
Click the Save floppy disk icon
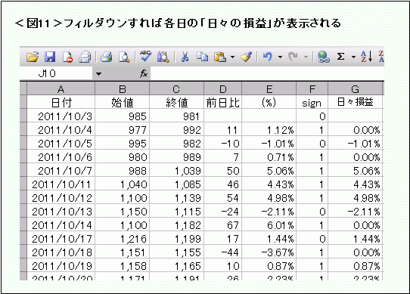coord(50,57)
